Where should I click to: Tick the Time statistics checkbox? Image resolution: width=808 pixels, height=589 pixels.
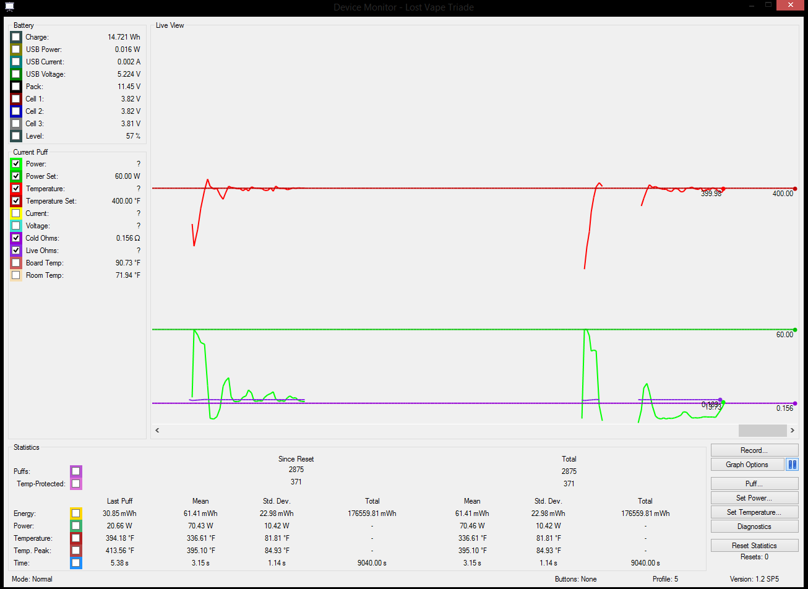coord(75,563)
